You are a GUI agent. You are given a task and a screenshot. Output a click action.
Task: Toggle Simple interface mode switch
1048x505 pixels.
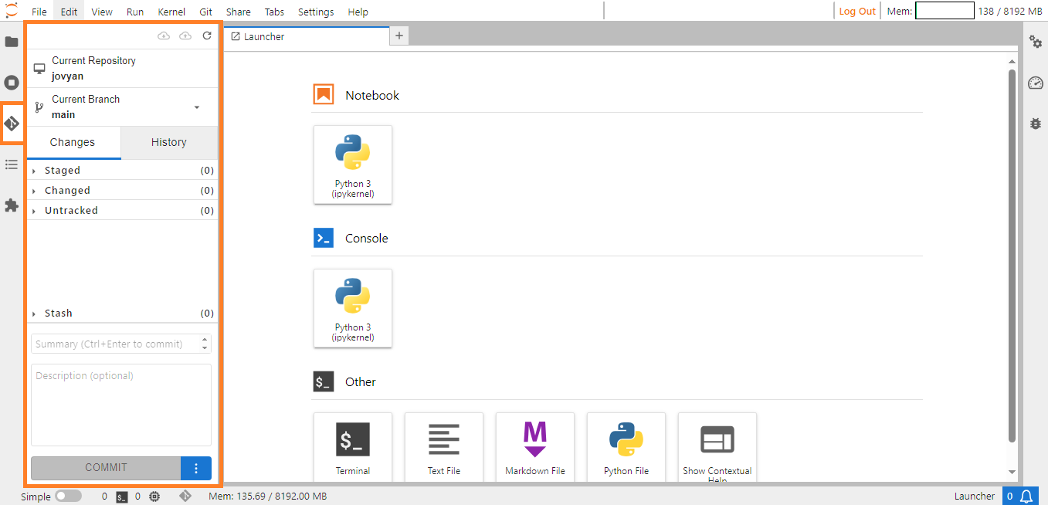68,497
